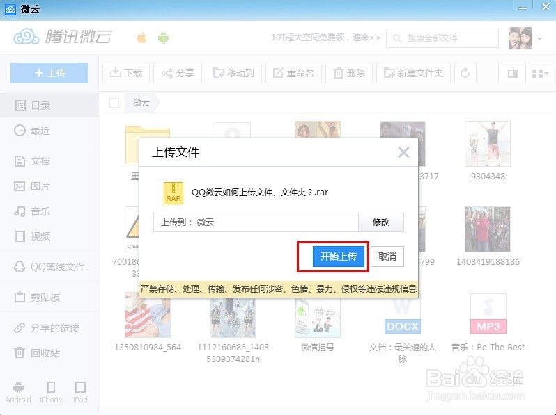Select the 1350810984_564 image thumbnail
The width and height of the screenshot is (556, 415).
[148, 315]
